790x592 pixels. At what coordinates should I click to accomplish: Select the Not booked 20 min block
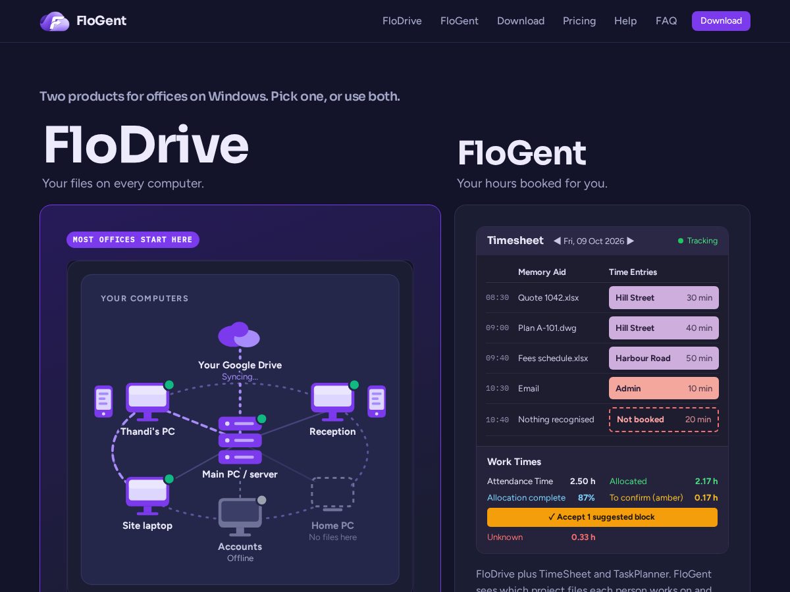tap(664, 420)
